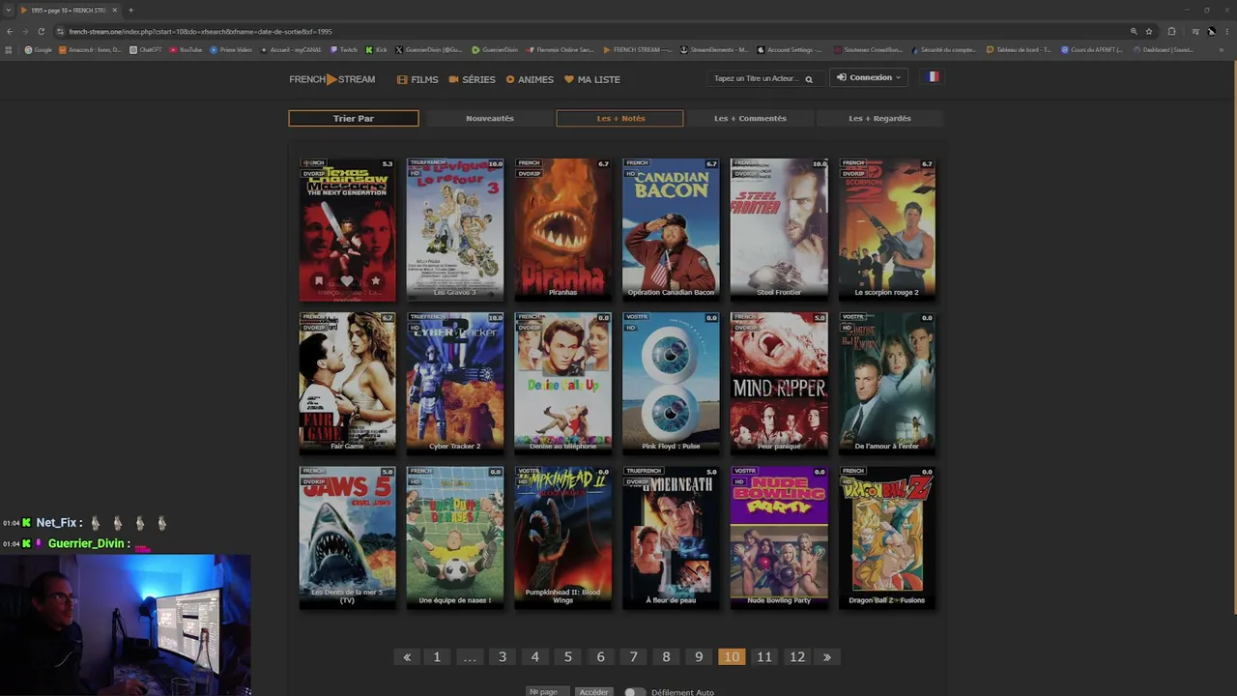Open the SÉRIES menu

(473, 79)
